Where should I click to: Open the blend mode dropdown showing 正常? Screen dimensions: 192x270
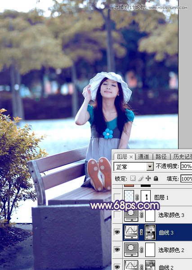[x=134, y=167]
